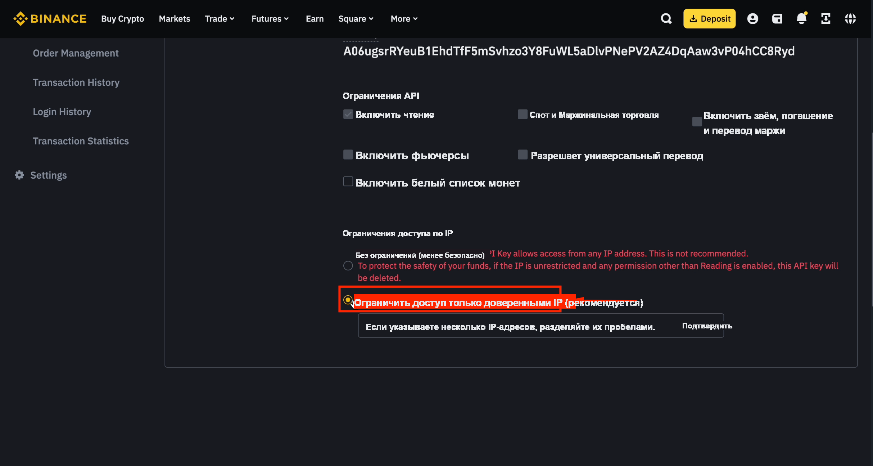Image resolution: width=873 pixels, height=466 pixels.
Task: Click the Ограничения доступа по IP heading
Action: click(397, 233)
